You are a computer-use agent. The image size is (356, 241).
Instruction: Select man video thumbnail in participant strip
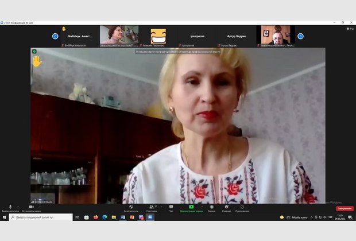pos(276,36)
